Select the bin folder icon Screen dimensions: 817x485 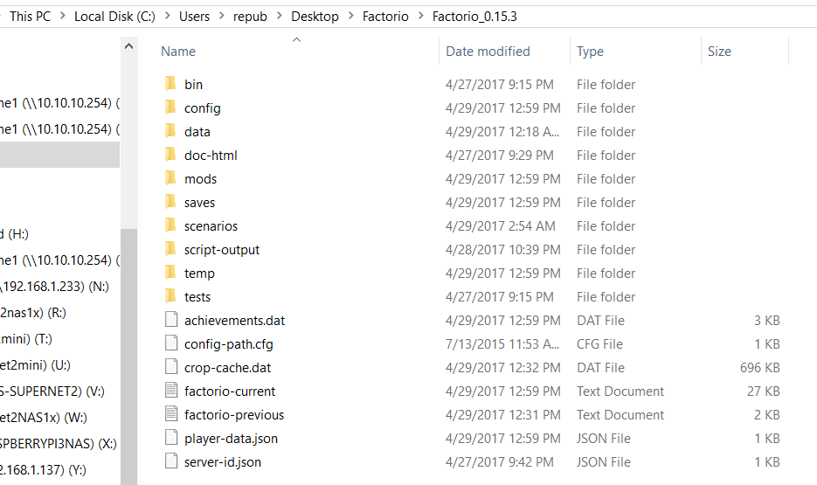(x=170, y=83)
